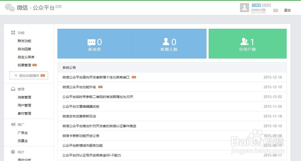Click the NEW badge beside 投票管理
Screen dimensions: 301x161
pos(35,65)
